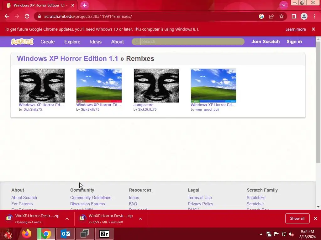
Task: Dismiss the Chrome update notification bar
Action: pyautogui.click(x=313, y=29)
